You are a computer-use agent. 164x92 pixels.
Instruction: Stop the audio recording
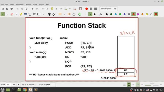(x=96, y=9)
